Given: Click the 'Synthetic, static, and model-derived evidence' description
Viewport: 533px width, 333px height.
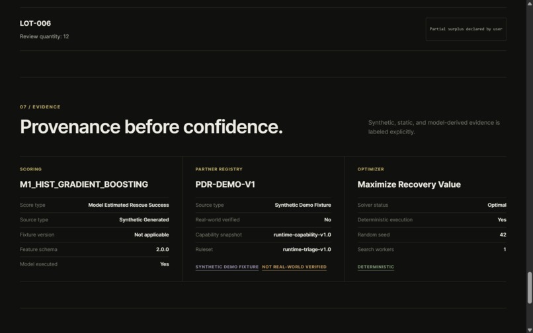Looking at the screenshot, I should (x=434, y=127).
